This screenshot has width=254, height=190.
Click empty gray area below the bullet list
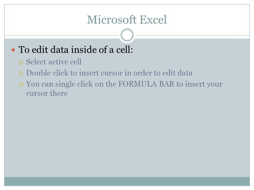click(127, 137)
